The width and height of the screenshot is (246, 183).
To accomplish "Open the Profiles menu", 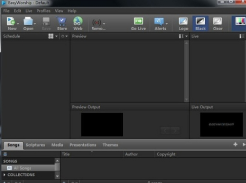I will pyautogui.click(x=43, y=11).
